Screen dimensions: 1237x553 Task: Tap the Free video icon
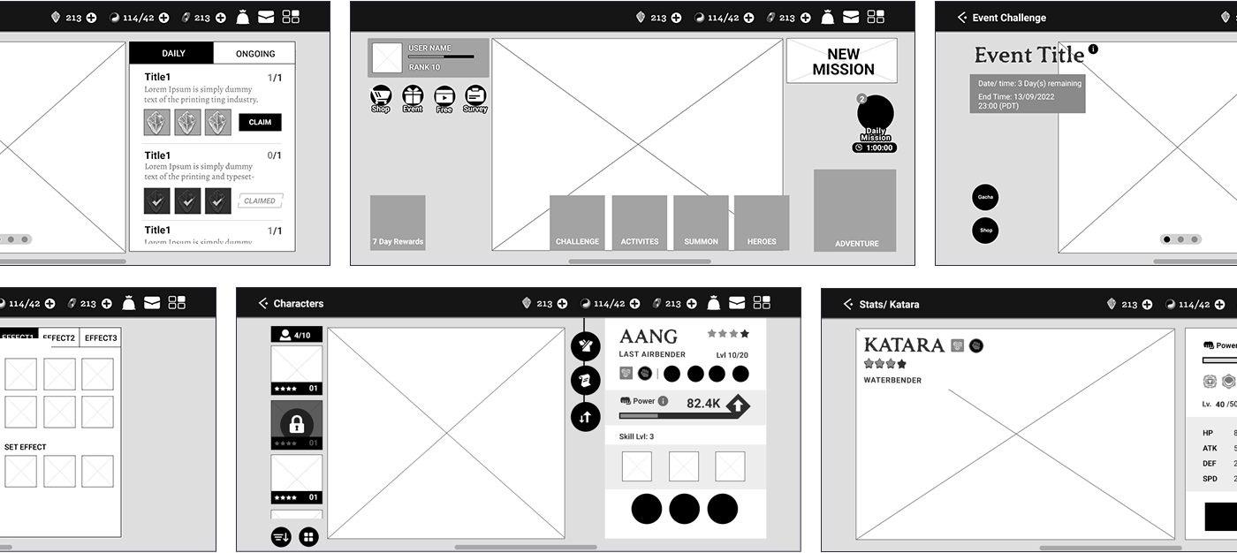coord(444,96)
